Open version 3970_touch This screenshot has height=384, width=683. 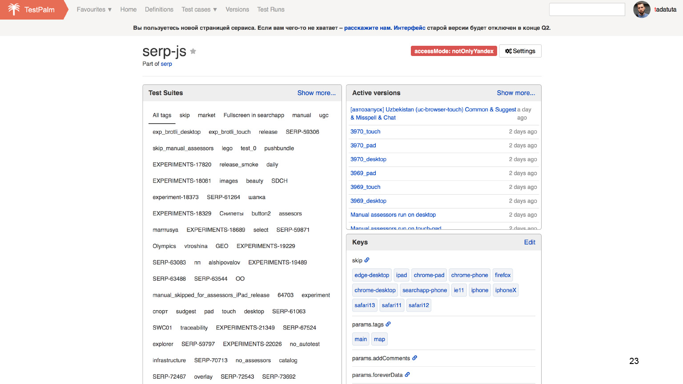(366, 132)
